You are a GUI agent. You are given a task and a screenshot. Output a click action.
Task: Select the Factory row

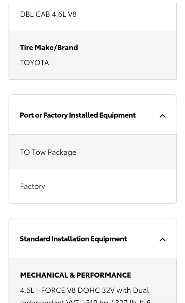click(x=93, y=186)
